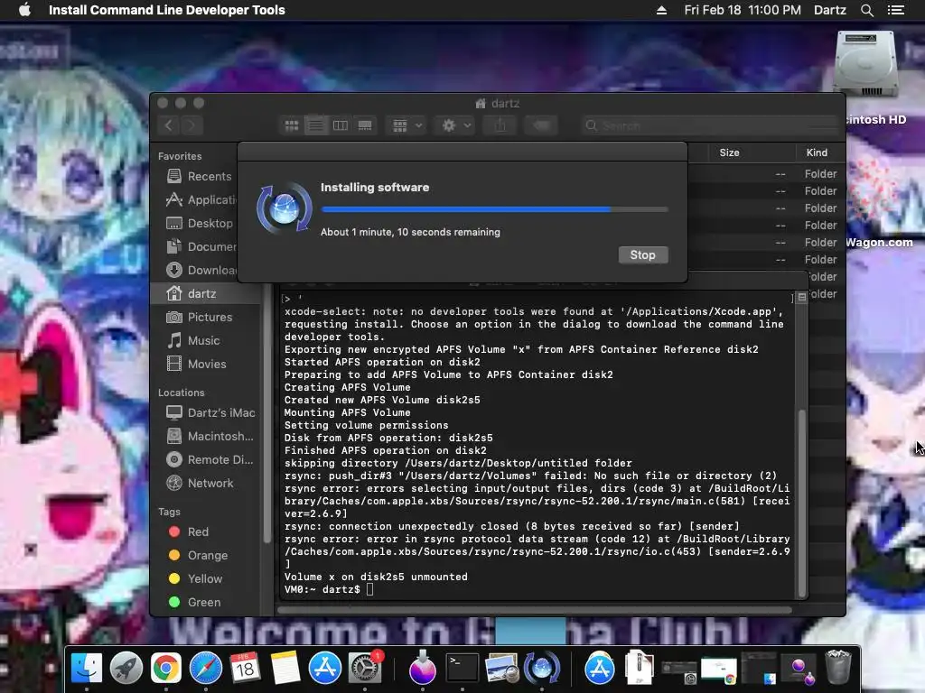Viewport: 925px width, 693px height.
Task: Select the Macintosh HD desktop drive icon
Action: [x=866, y=65]
